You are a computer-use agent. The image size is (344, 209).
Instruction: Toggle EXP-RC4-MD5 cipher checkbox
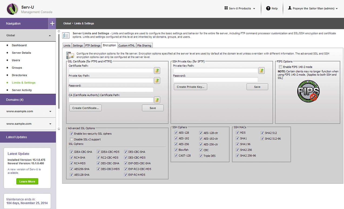coord(126,175)
